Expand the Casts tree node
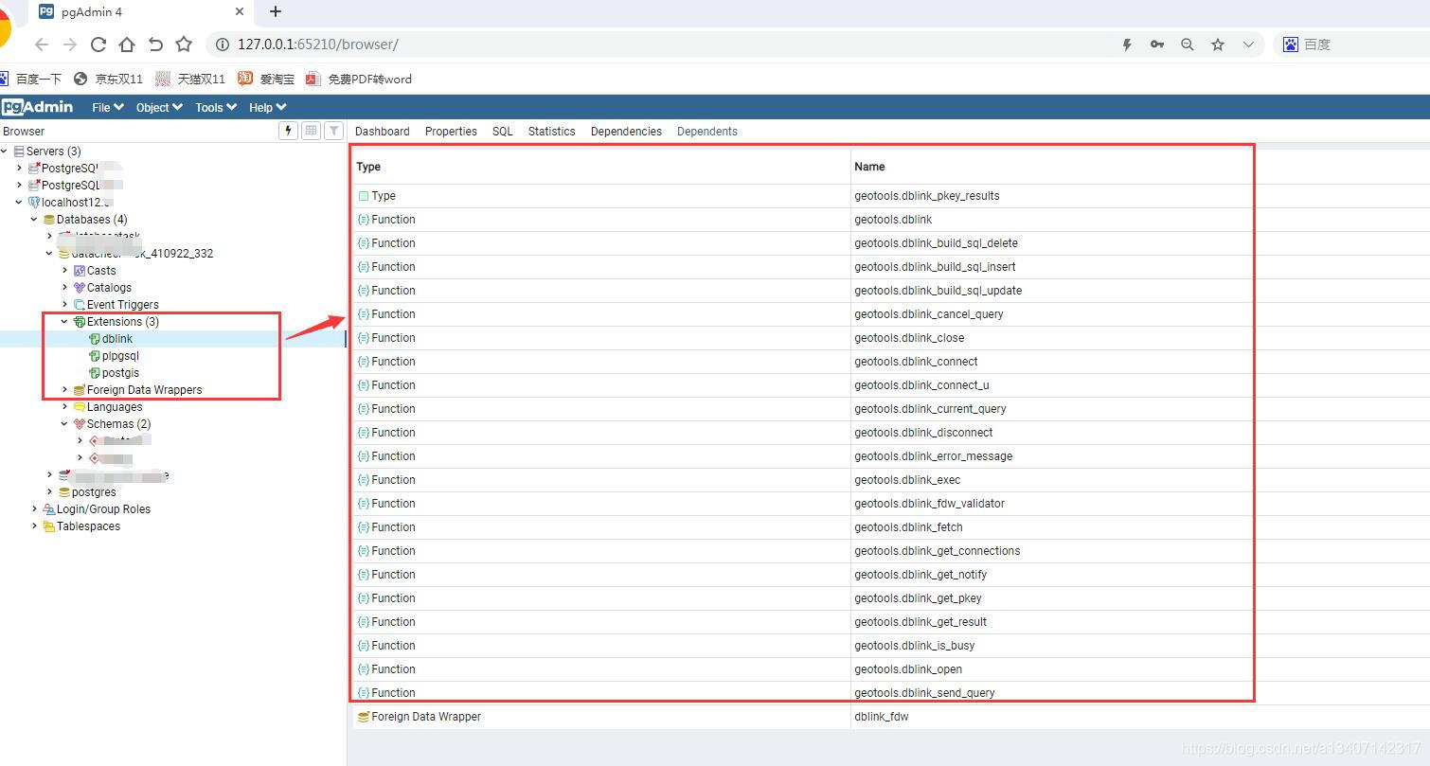Image resolution: width=1430 pixels, height=766 pixels. [x=64, y=270]
